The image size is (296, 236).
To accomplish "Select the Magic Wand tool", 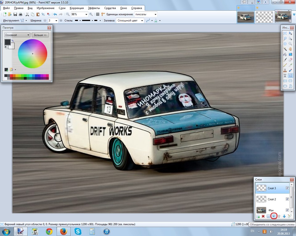I will 285,49.
